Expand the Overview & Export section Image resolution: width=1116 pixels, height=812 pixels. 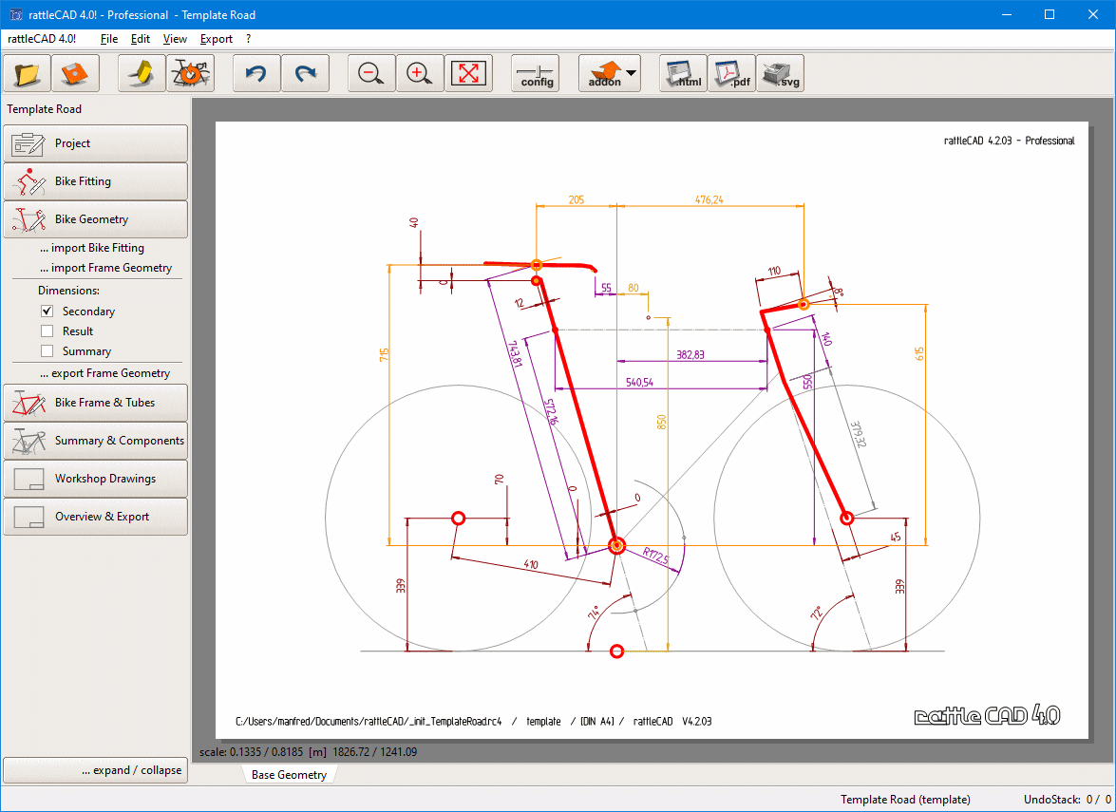[95, 517]
